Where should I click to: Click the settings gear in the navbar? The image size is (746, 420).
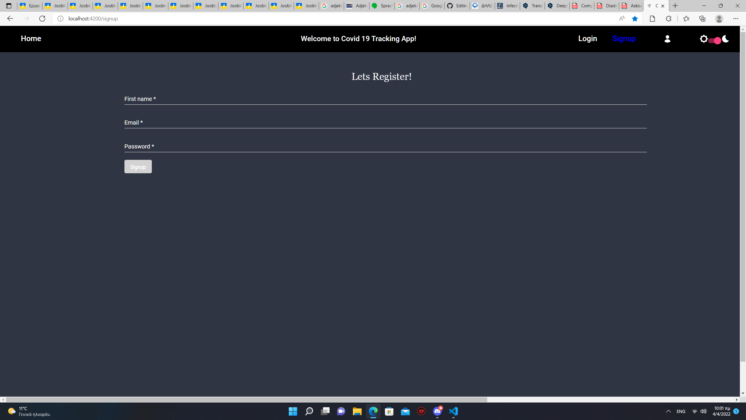(704, 39)
